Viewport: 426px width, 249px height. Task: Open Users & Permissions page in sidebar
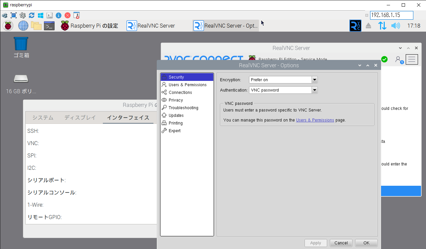tap(187, 85)
